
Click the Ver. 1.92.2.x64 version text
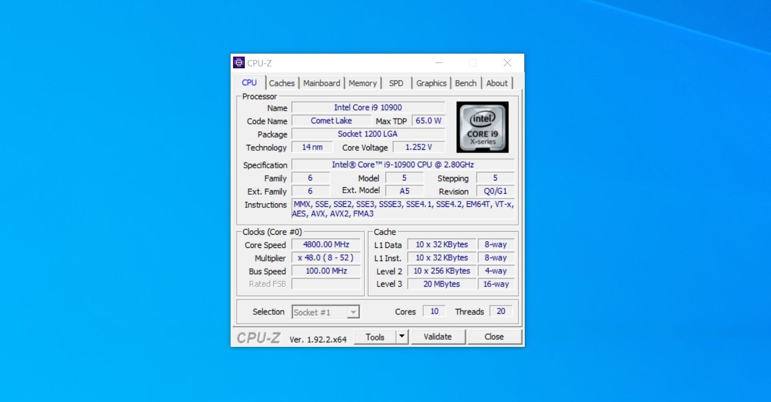point(318,339)
